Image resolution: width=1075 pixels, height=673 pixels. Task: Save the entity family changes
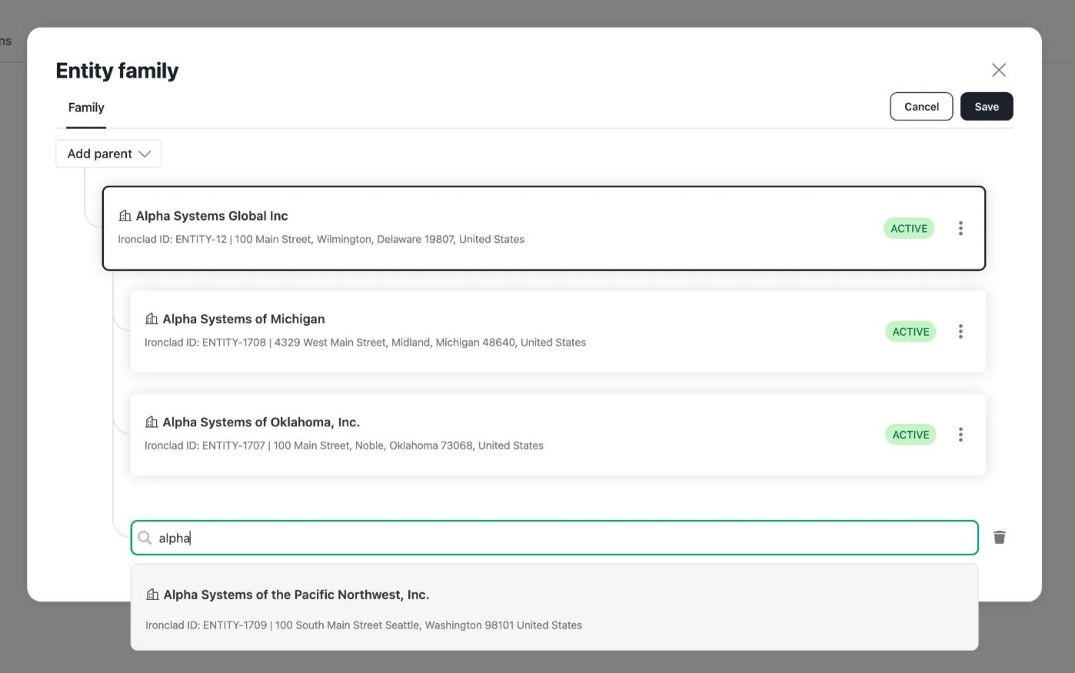[x=986, y=107]
